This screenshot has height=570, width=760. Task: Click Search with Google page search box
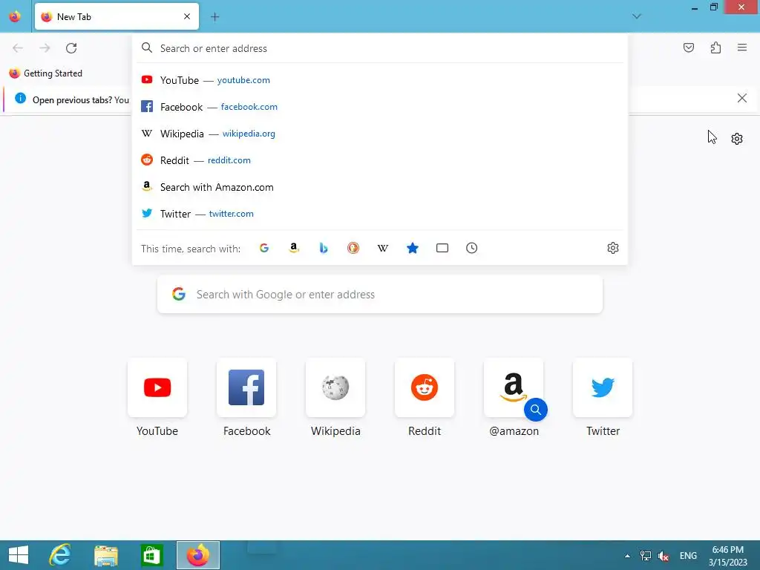coord(379,294)
